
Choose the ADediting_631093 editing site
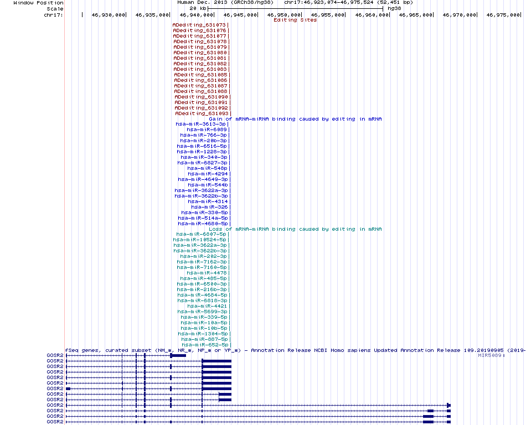202,113
